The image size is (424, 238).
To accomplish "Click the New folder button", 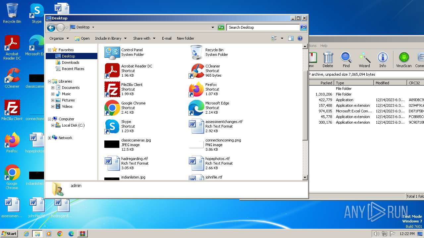I will (185, 38).
